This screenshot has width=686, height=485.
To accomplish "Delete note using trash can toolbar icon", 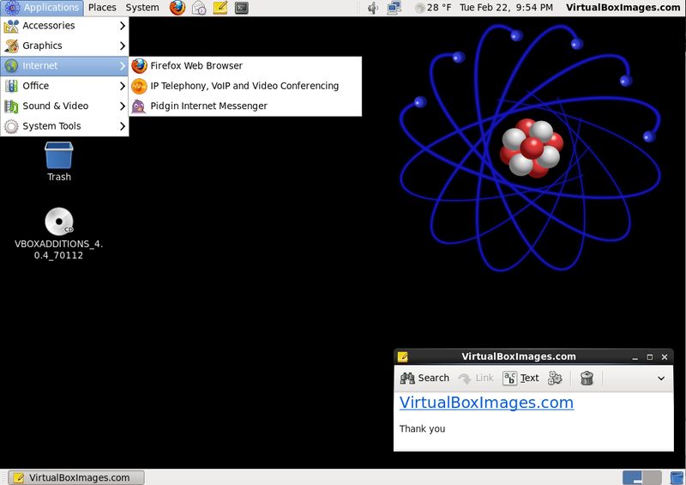I will tap(587, 378).
